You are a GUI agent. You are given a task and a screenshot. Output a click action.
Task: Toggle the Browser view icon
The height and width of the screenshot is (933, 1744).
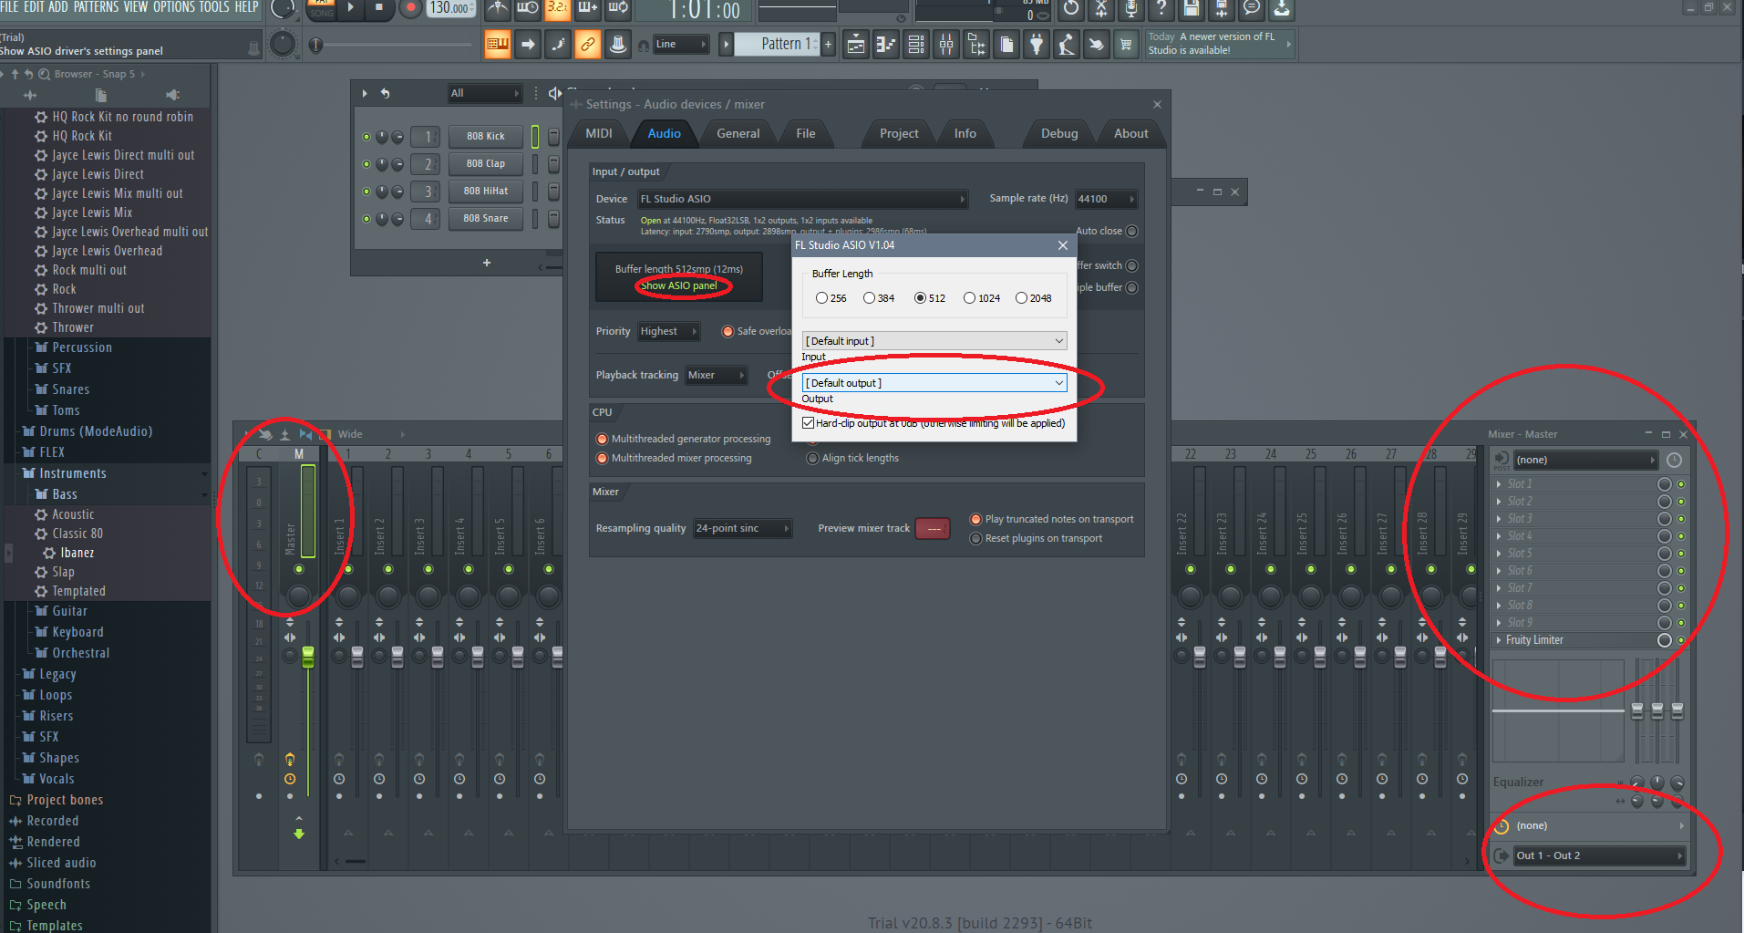pyautogui.click(x=976, y=44)
